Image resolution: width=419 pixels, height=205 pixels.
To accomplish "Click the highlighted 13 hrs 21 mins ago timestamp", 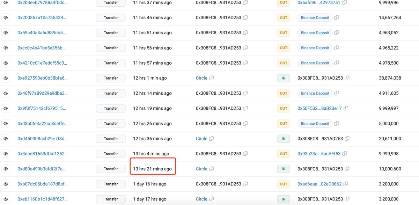I will point(153,169).
